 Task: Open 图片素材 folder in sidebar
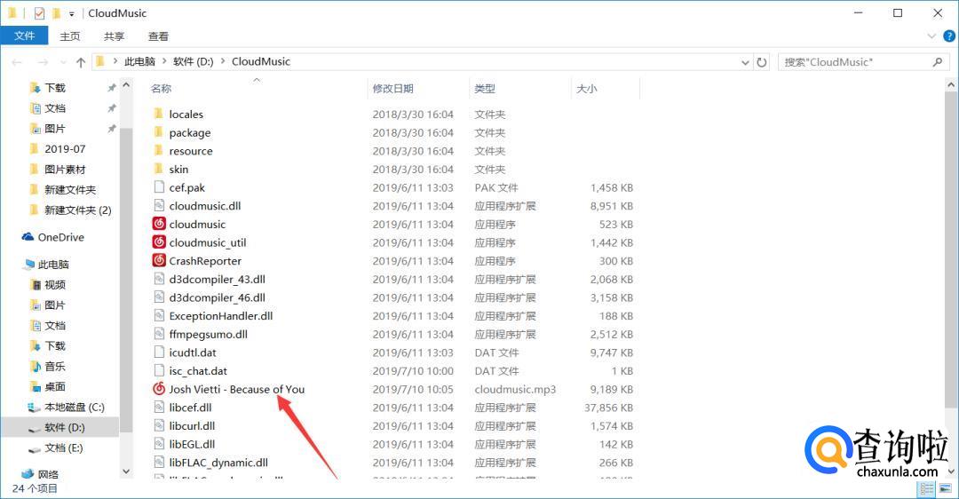[x=65, y=170]
